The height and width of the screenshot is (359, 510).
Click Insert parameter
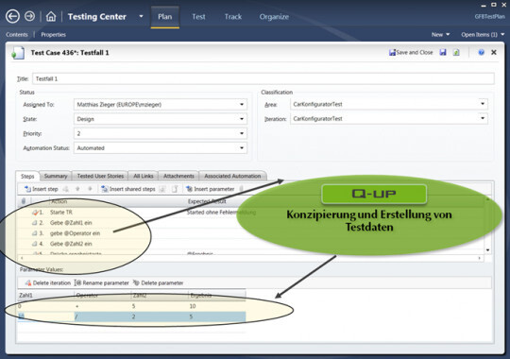[210, 189]
